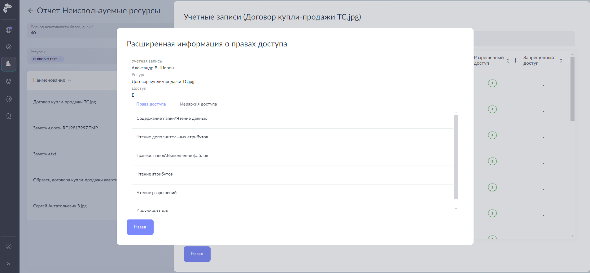This screenshot has width=590, height=273.
Task: Open the Заметки.docx~RF19817997.TMP row
Action: point(72,129)
